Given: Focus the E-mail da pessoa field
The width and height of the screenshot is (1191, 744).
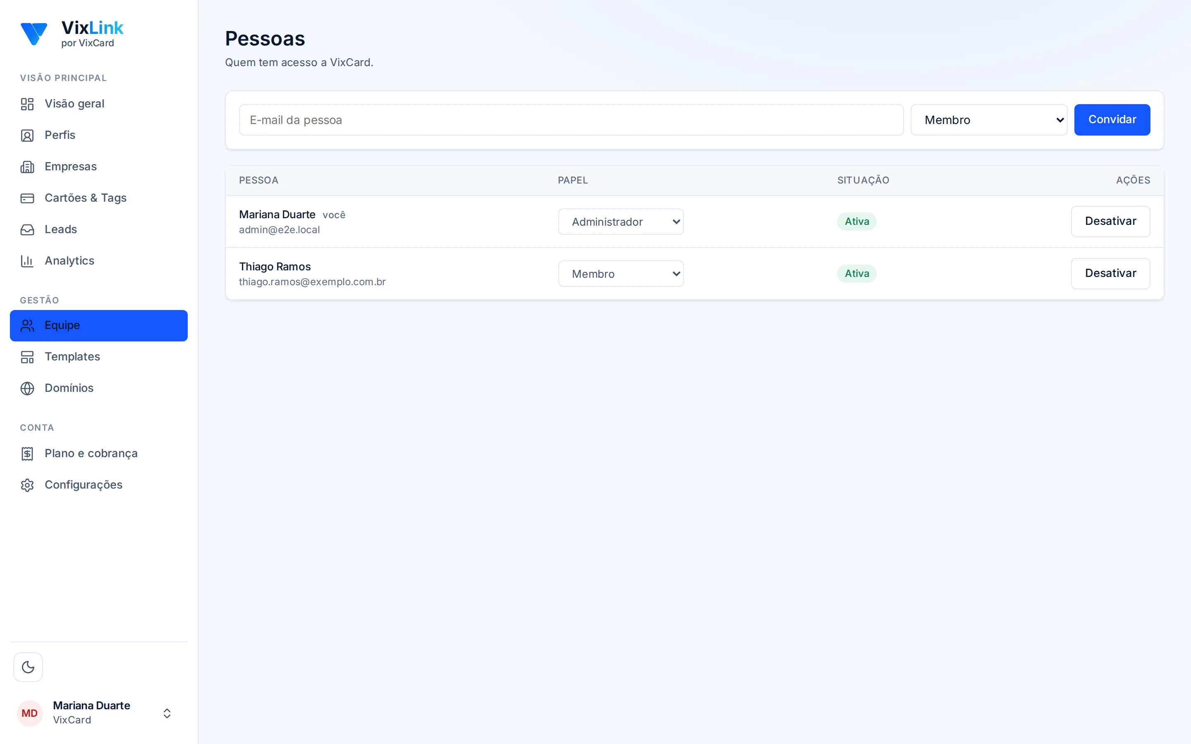Looking at the screenshot, I should tap(571, 119).
